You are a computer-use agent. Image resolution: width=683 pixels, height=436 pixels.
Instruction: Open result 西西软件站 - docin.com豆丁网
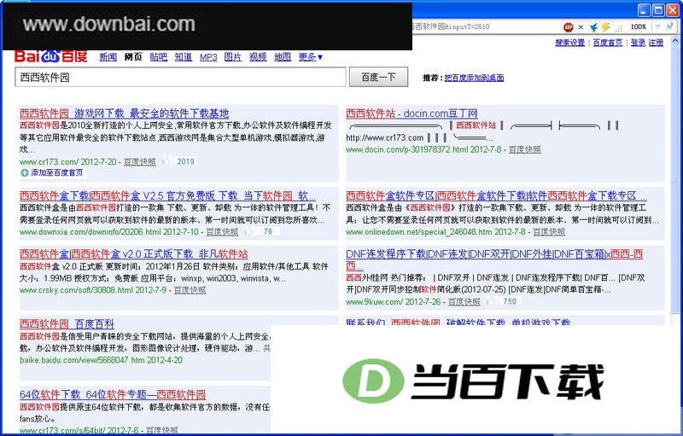[x=412, y=113]
